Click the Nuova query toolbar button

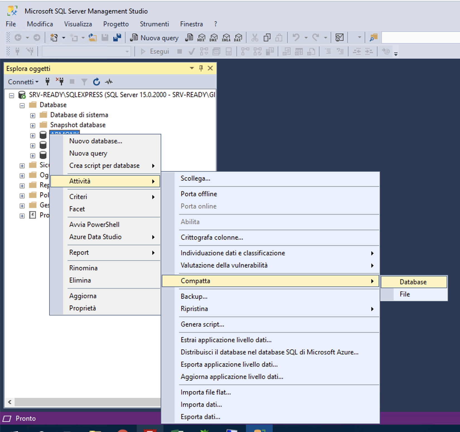(154, 38)
